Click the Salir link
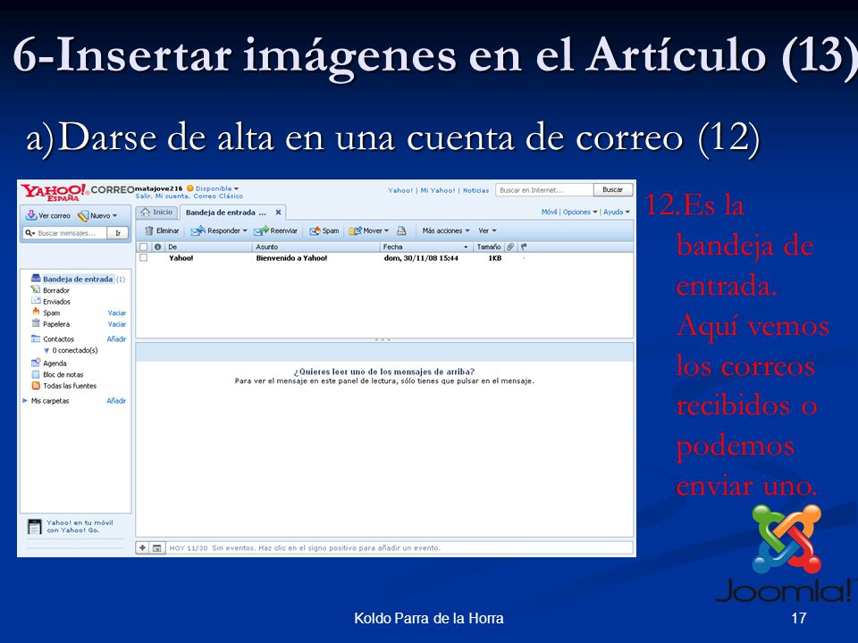 click(x=143, y=196)
